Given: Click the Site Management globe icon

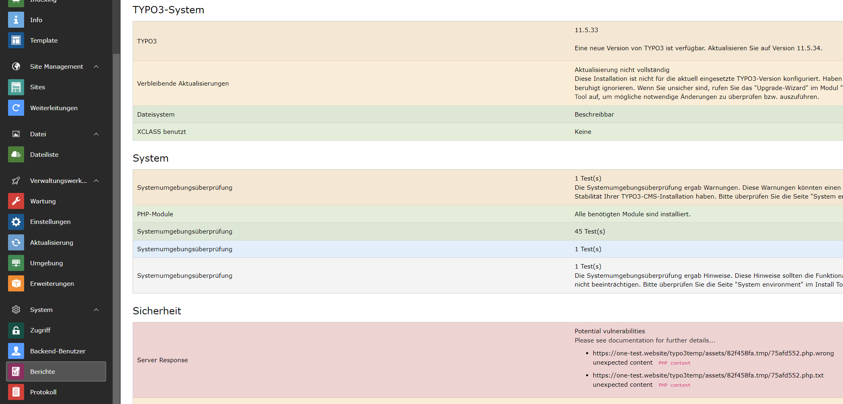Looking at the screenshot, I should [16, 66].
